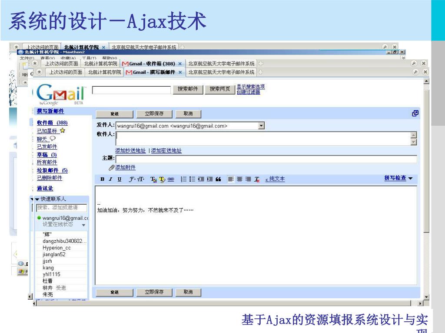Increase the indent of the text
The height and width of the screenshot is (333, 445).
click(210, 179)
